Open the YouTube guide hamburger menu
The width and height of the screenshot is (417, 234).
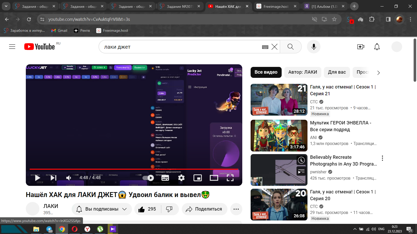click(x=12, y=47)
